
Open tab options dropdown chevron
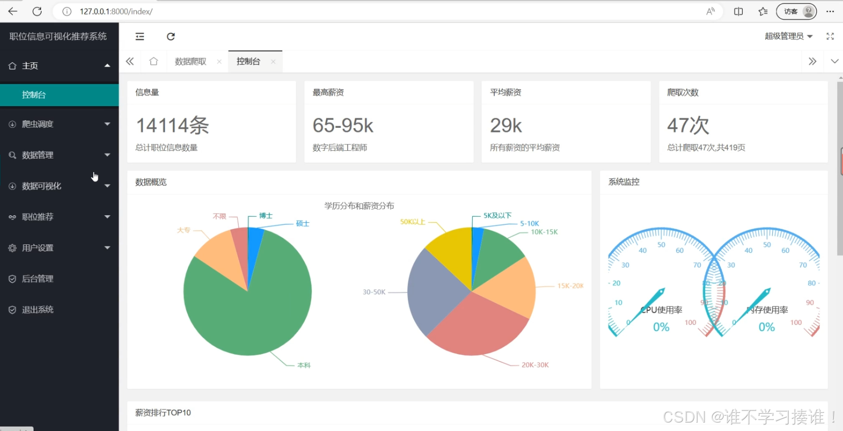coord(834,61)
